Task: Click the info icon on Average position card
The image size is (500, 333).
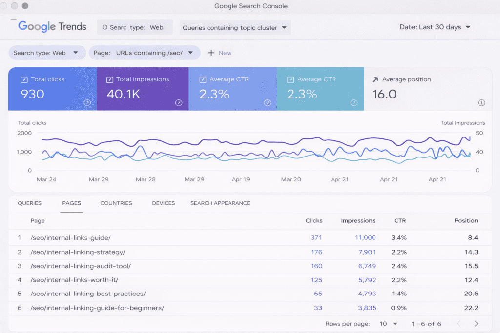Action: (x=481, y=103)
